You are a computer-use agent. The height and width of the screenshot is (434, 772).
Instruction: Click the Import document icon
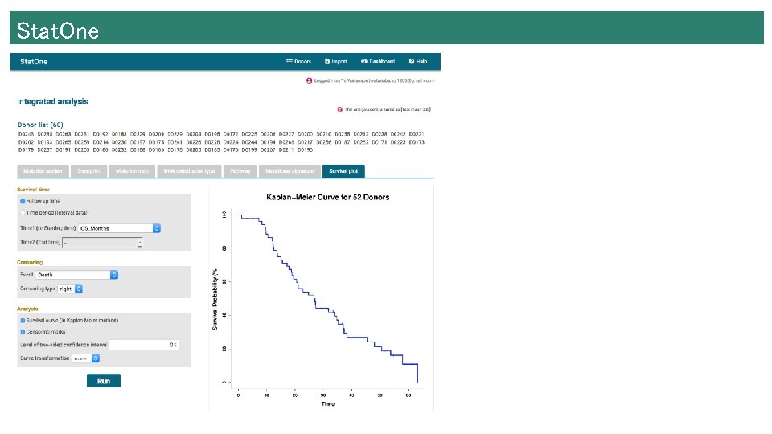[x=327, y=62]
